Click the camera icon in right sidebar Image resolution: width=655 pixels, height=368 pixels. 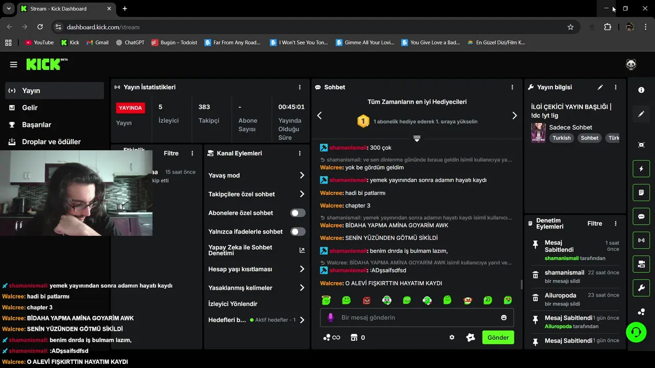641,264
